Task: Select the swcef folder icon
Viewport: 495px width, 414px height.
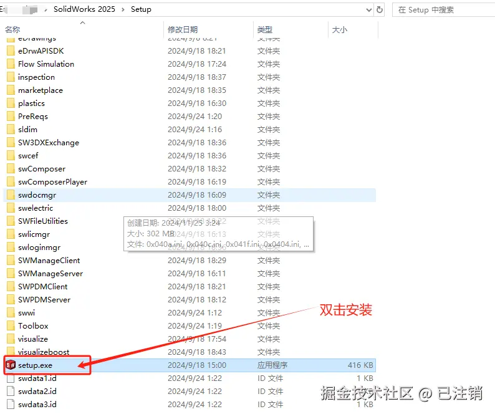Action: tap(11, 156)
